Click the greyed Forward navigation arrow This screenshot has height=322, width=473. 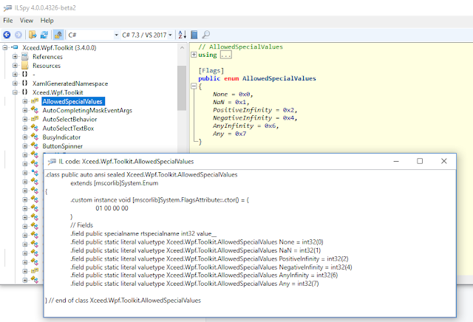click(18, 35)
